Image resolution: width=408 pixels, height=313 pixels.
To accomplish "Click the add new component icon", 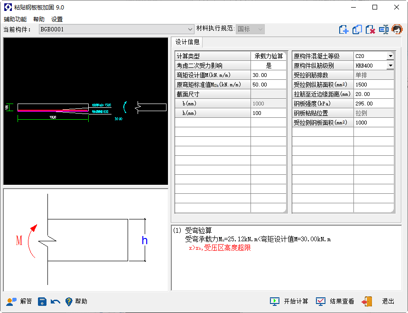I will 344,29.
